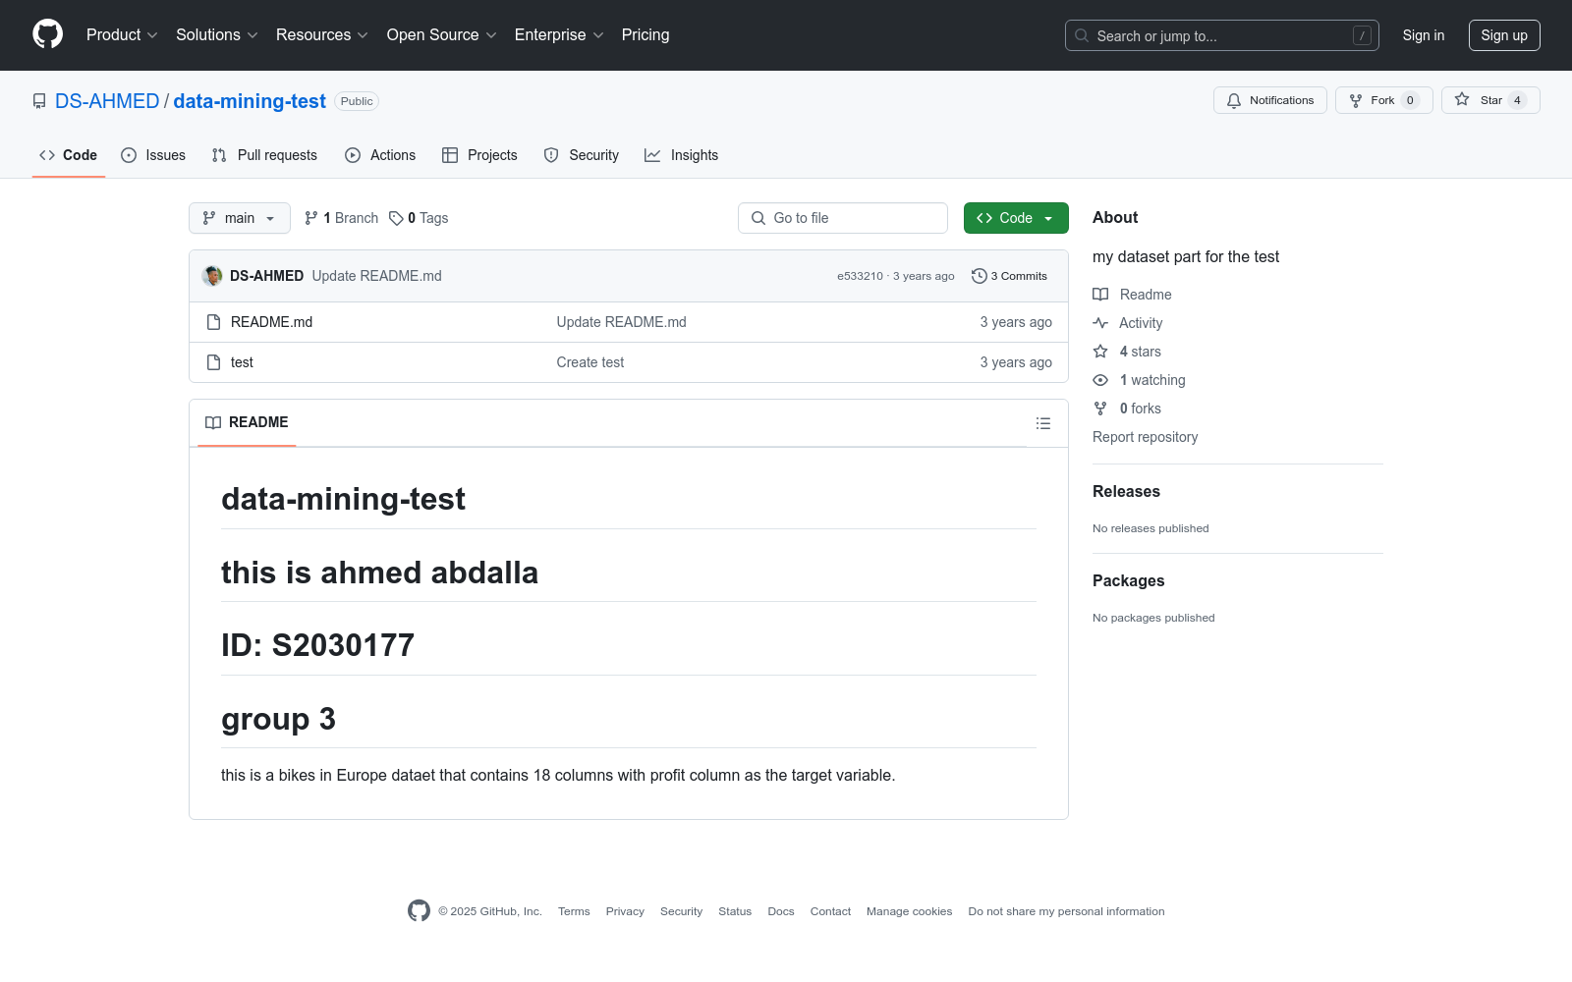Open the README.md file
The height and width of the screenshot is (982, 1572).
pyautogui.click(x=271, y=322)
